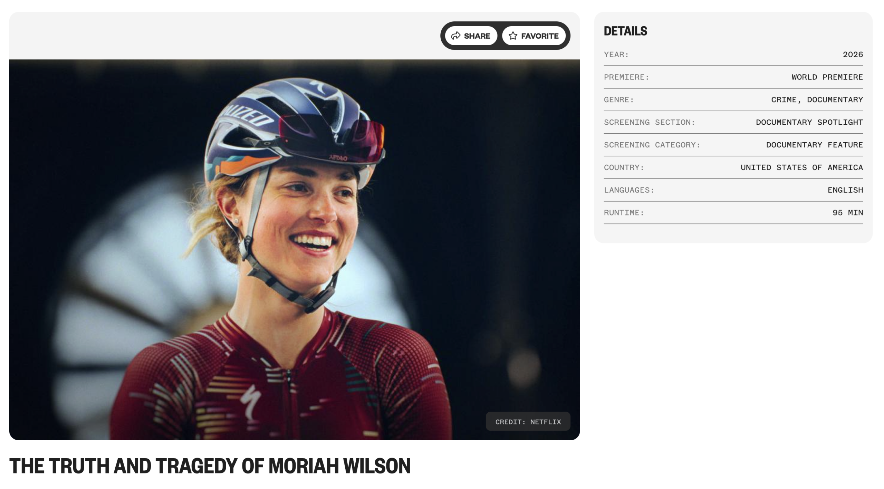Select the Documentary Feature category value
884x489 pixels.
point(815,145)
